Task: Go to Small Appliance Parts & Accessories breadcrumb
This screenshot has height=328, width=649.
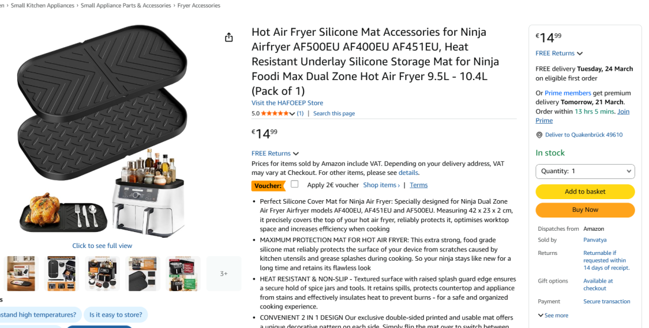Action: coord(126,6)
